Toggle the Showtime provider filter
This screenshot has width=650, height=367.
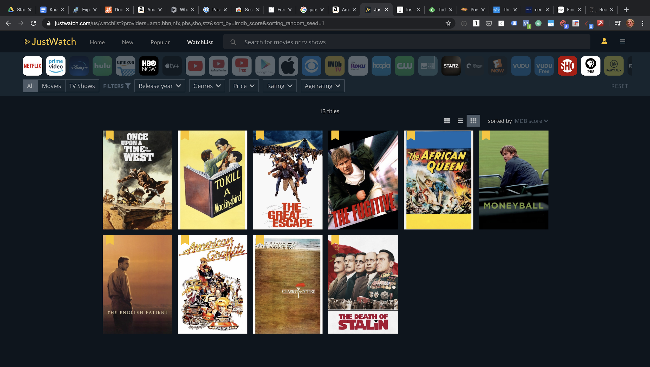point(567,66)
